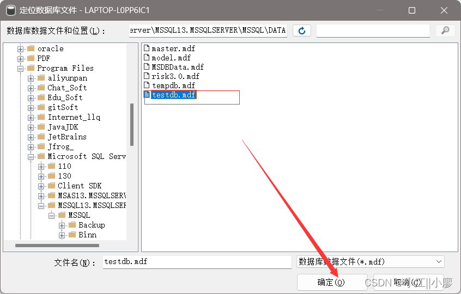Select the Internet_llq tree item
This screenshot has height=294, width=461.
pos(74,117)
